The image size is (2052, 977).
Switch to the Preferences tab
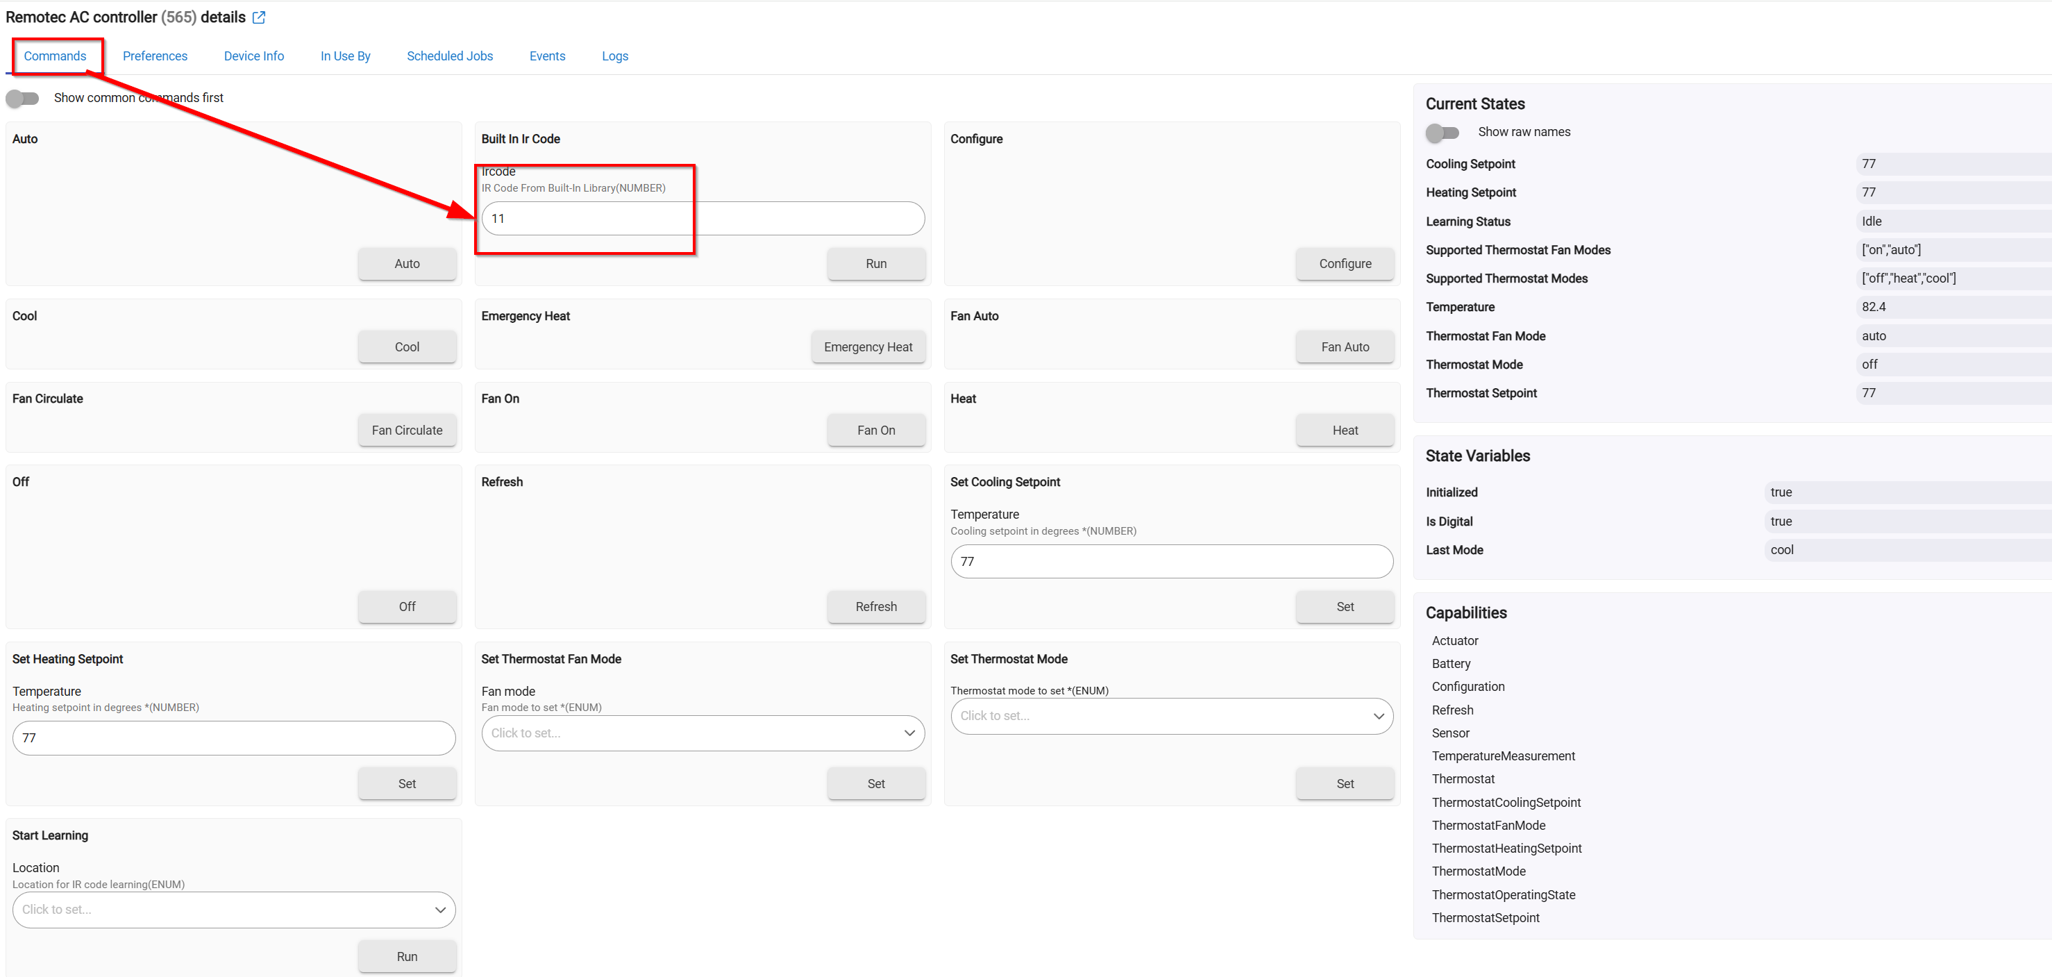point(155,56)
